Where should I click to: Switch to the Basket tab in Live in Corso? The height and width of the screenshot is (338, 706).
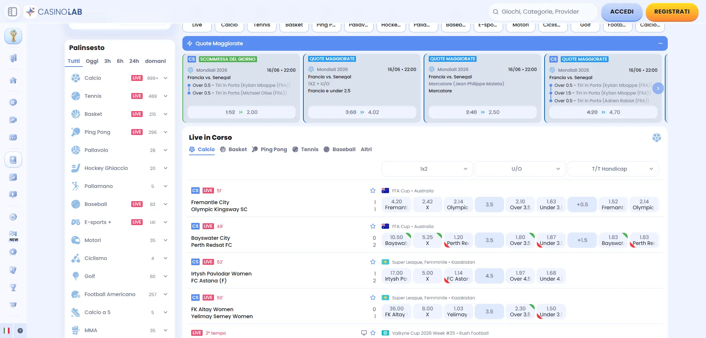coord(233,149)
